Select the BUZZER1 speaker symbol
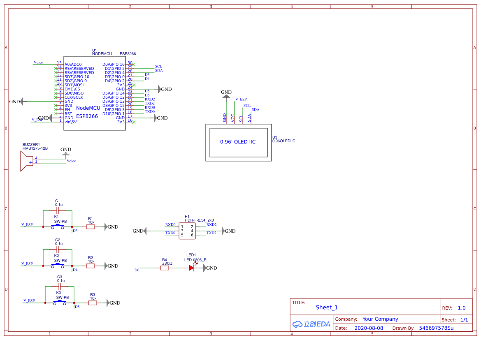Screen dimensions: 481x340 coord(27,161)
